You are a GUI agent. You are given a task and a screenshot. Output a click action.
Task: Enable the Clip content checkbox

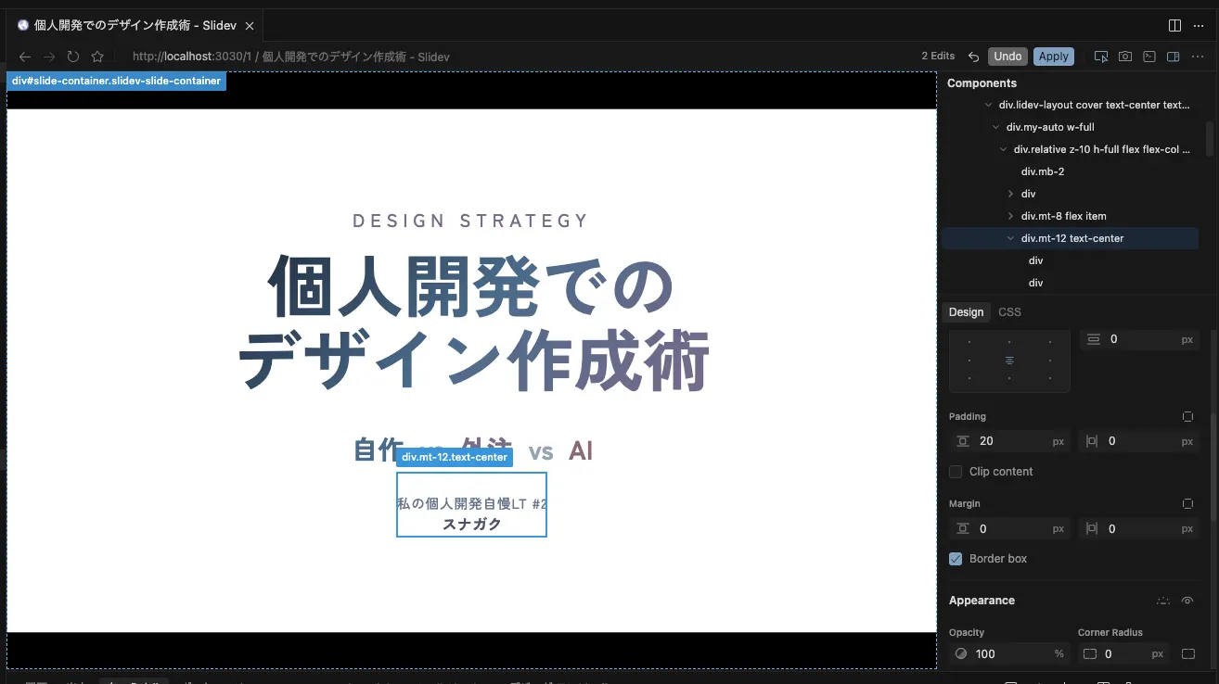(x=955, y=472)
